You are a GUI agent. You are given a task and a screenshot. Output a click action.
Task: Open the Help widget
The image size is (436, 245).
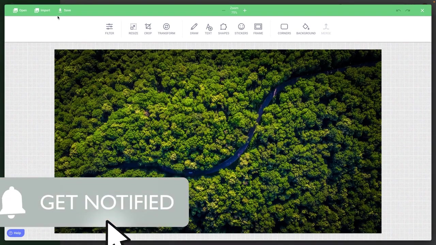(x=15, y=233)
